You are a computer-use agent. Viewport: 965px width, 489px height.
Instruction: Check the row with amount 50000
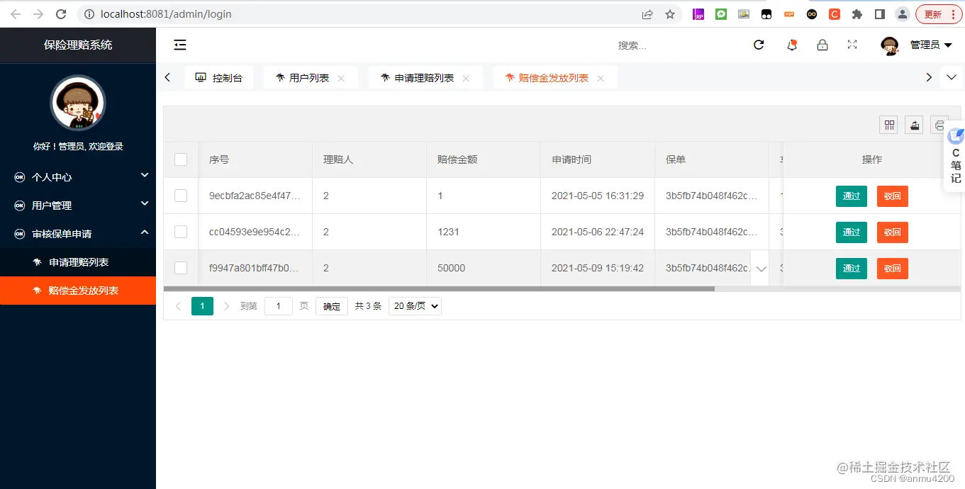(x=180, y=268)
